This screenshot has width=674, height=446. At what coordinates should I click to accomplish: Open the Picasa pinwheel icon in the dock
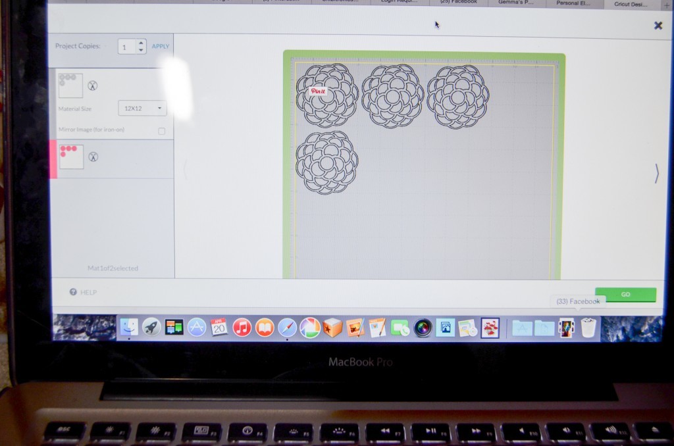[310, 328]
